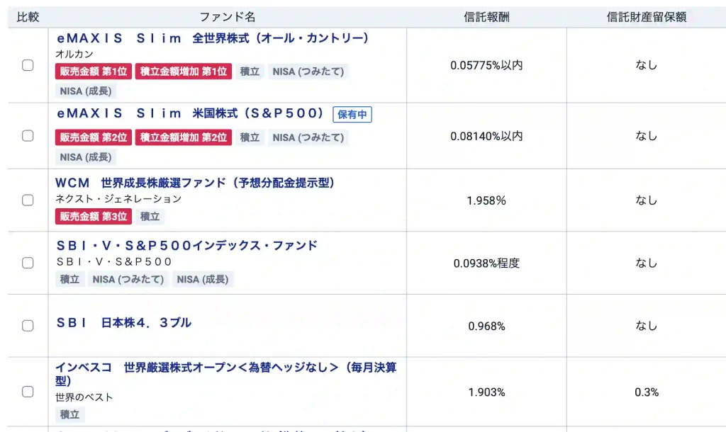Image resolution: width=726 pixels, height=432 pixels.
Task: Open インベスコ 世界厳選株式オープン fund link
Action: 226,374
